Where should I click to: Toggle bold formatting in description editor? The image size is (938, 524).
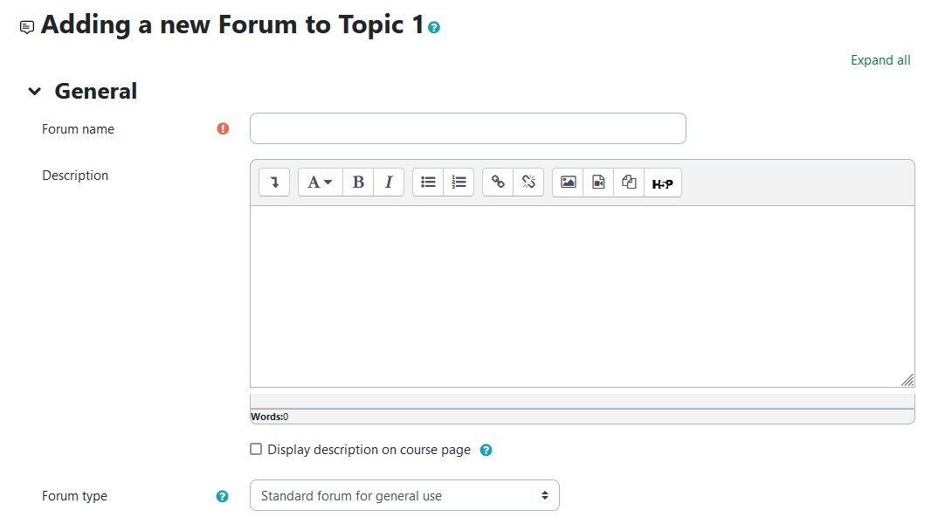click(358, 183)
